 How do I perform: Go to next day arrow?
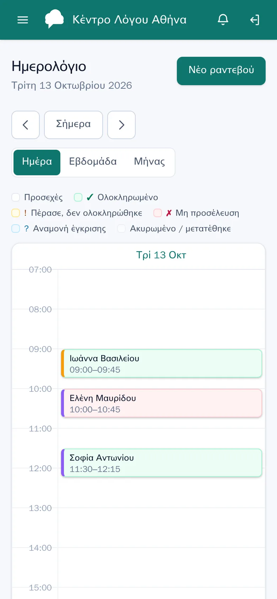121,125
